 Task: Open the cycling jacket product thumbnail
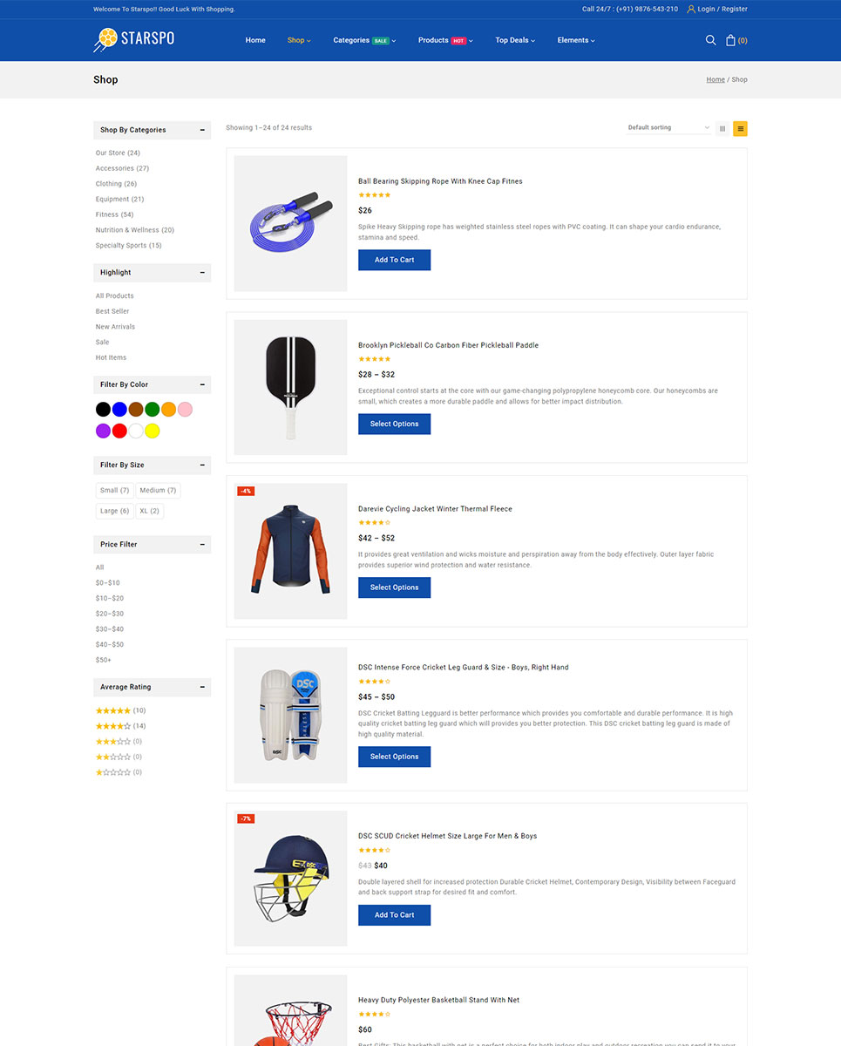[x=291, y=551]
